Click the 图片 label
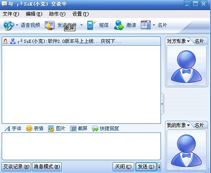Viewport: 211px width, 173px height. click(x=61, y=128)
